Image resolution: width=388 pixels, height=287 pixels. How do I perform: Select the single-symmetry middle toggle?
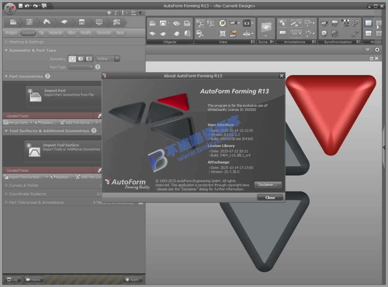(x=81, y=59)
